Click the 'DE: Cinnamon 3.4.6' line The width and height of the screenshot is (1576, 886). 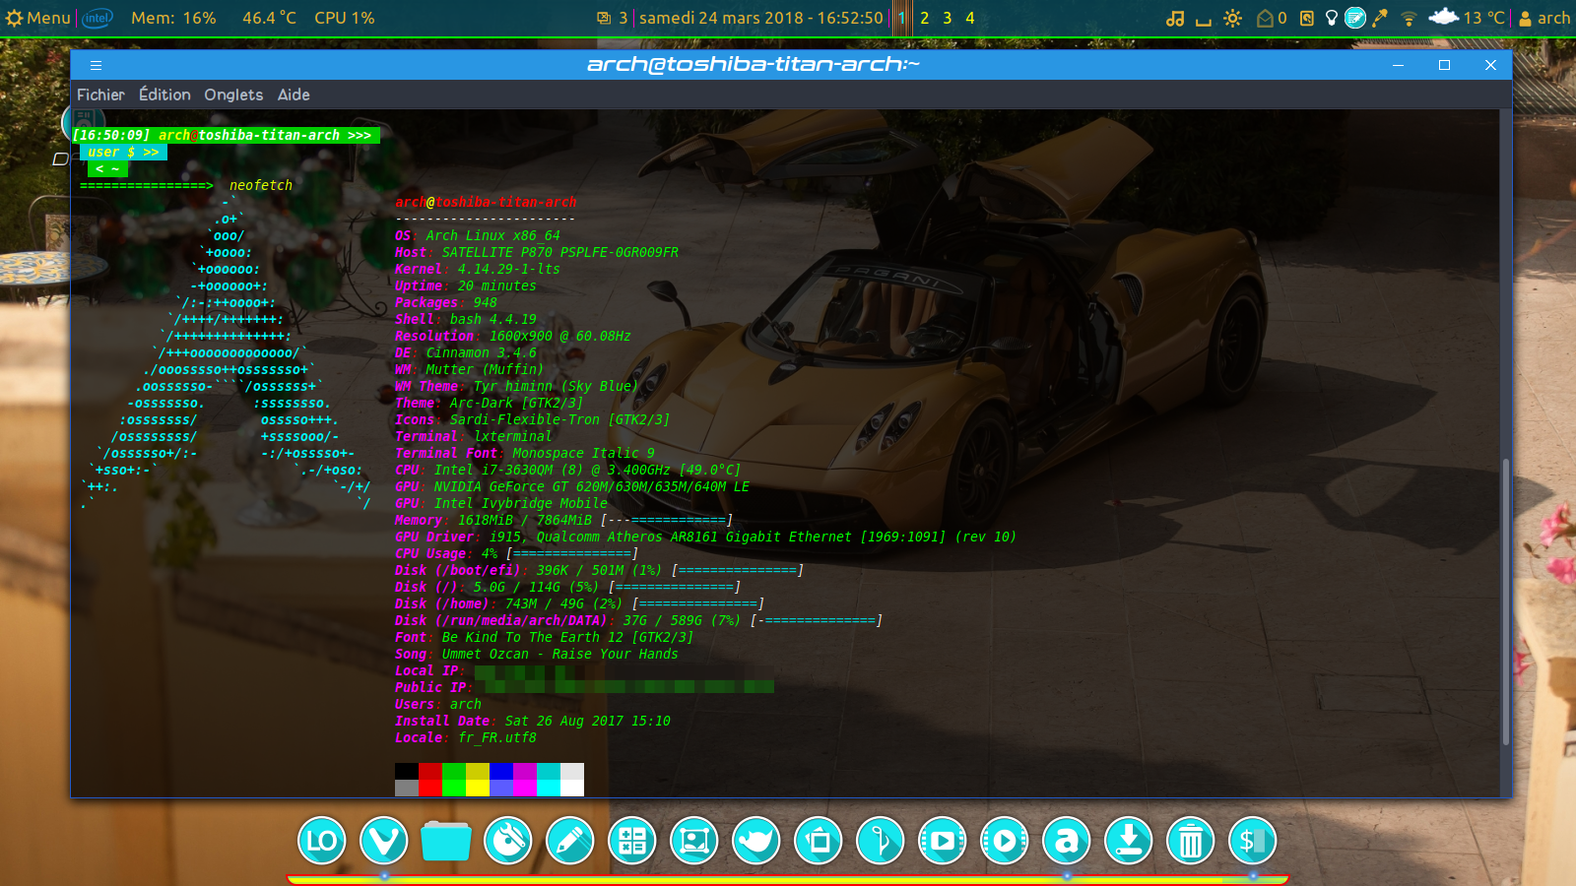tap(466, 352)
